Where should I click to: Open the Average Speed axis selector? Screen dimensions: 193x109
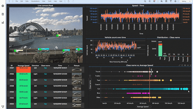144,107
